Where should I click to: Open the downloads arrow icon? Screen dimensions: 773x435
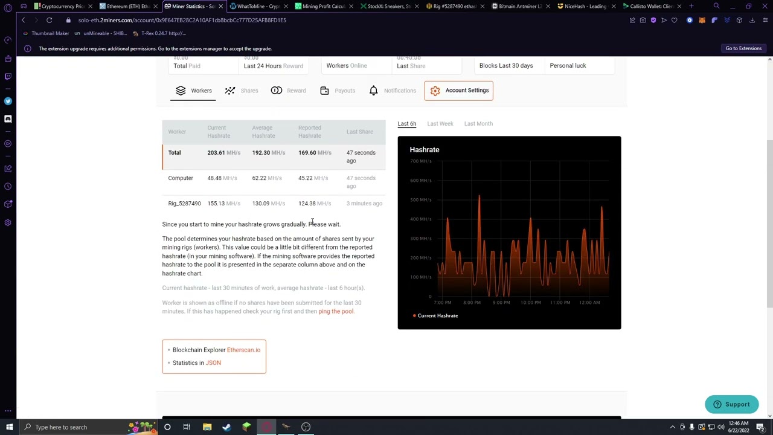pos(752,20)
